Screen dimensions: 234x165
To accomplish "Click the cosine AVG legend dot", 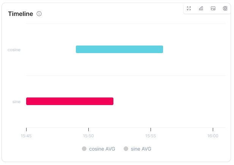I will (x=84, y=149).
